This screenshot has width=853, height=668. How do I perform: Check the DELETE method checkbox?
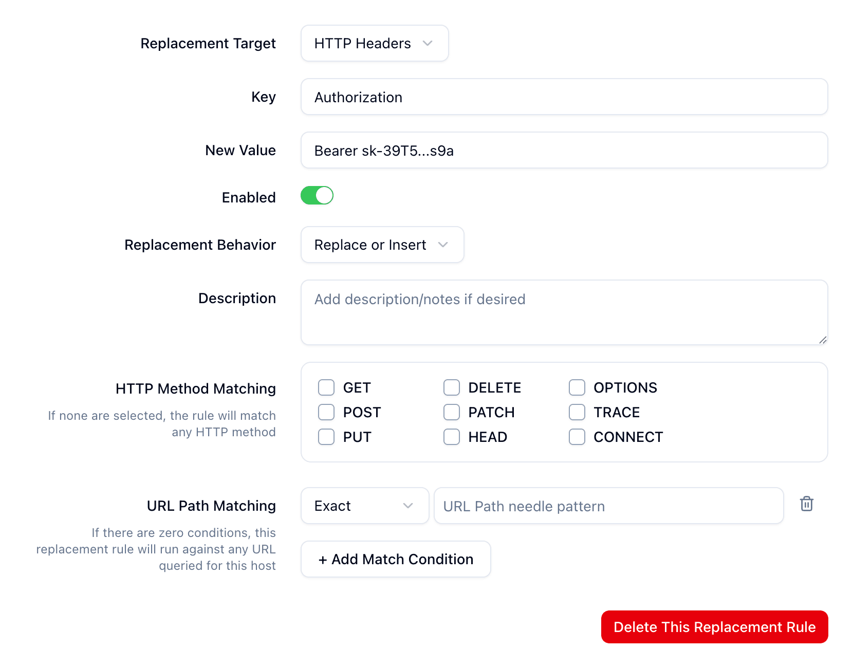pyautogui.click(x=452, y=387)
